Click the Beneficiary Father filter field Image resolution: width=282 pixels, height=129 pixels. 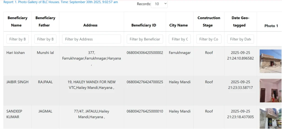[45, 39]
